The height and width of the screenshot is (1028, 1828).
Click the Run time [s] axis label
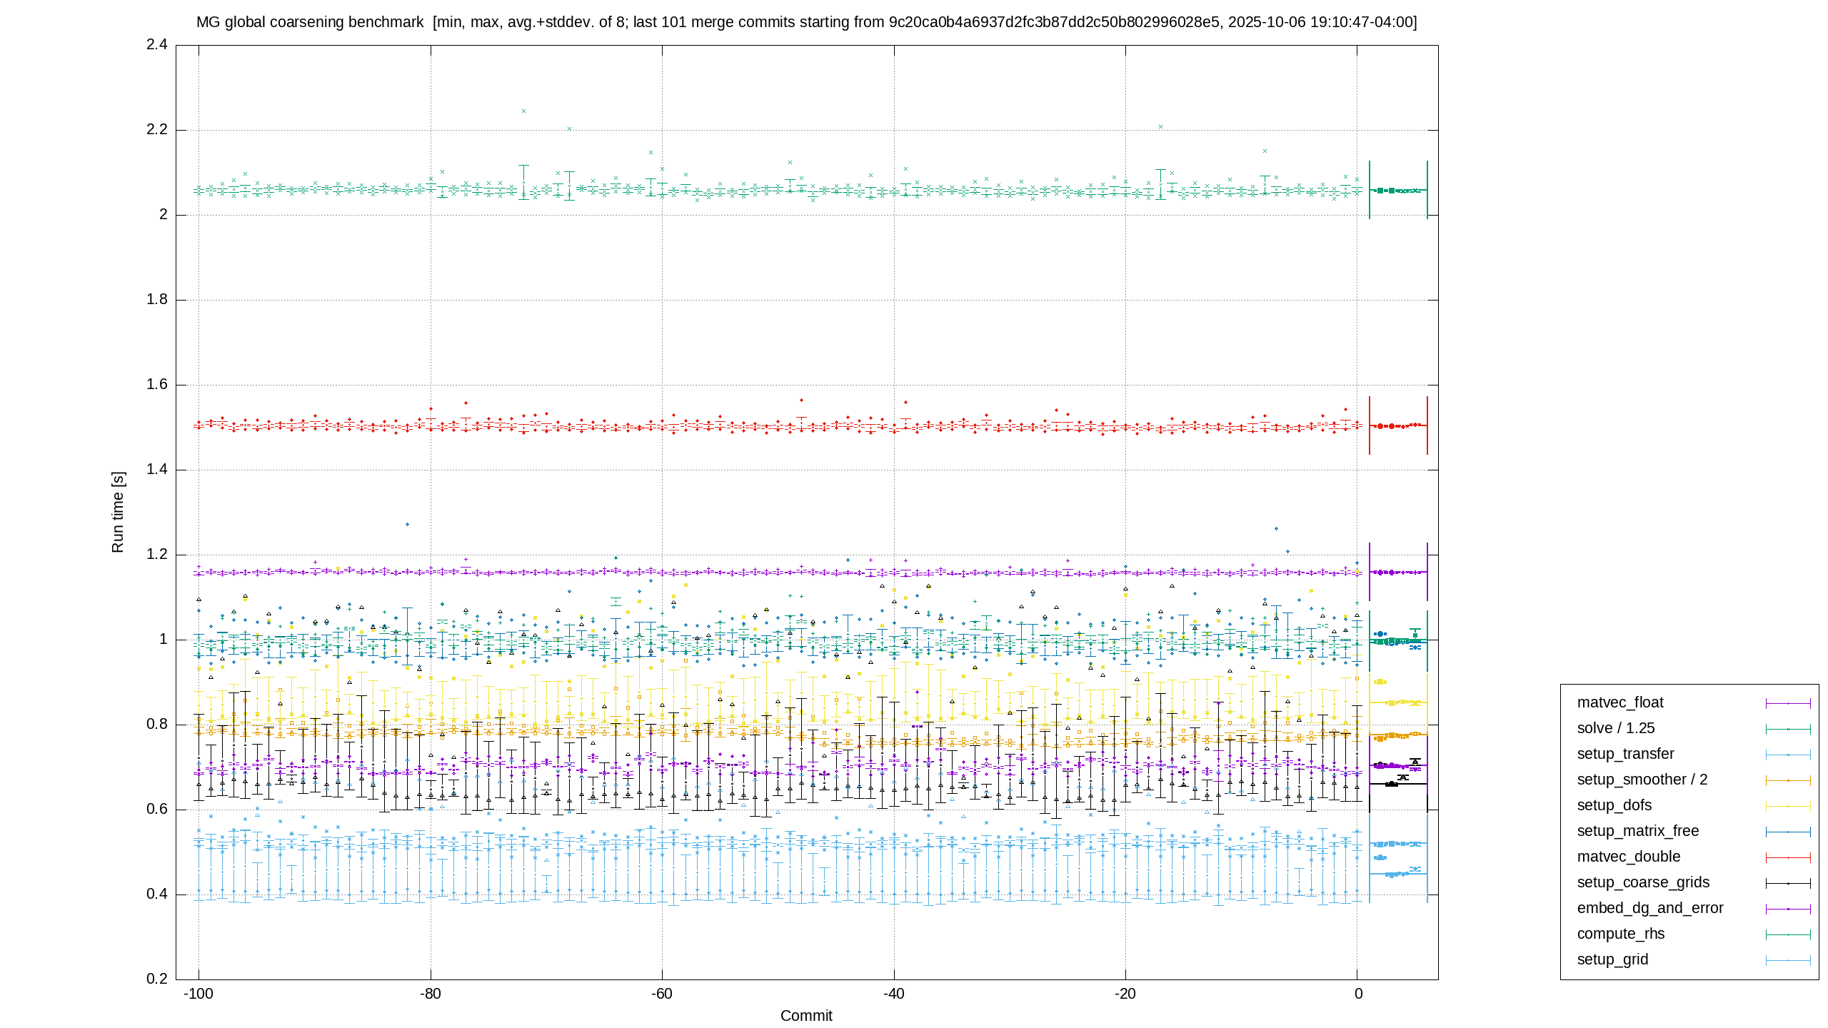[118, 512]
